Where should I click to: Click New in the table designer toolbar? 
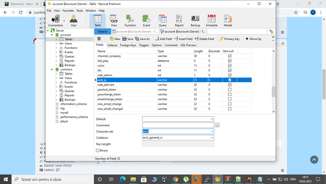[115, 39]
